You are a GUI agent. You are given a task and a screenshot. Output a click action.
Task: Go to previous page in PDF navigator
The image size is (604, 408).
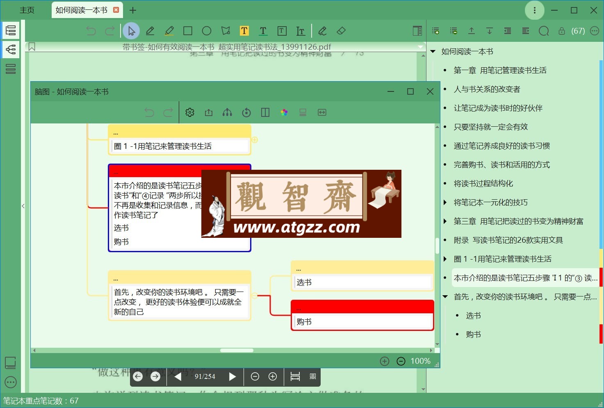point(178,376)
